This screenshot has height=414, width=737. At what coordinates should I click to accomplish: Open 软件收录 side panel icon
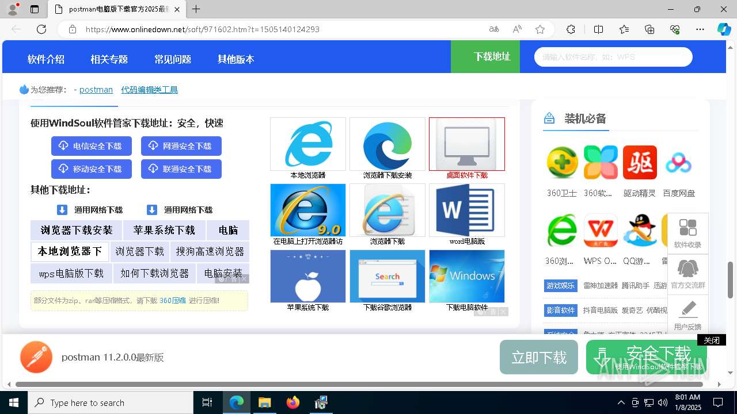click(688, 233)
